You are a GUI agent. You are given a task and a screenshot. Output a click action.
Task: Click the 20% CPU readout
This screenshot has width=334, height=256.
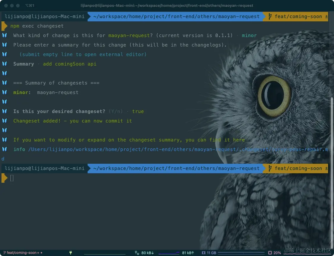pos(277,253)
